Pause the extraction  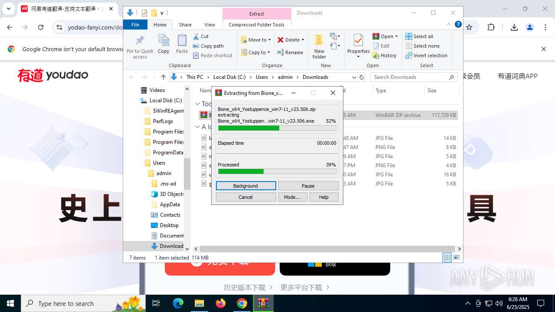pyautogui.click(x=308, y=185)
